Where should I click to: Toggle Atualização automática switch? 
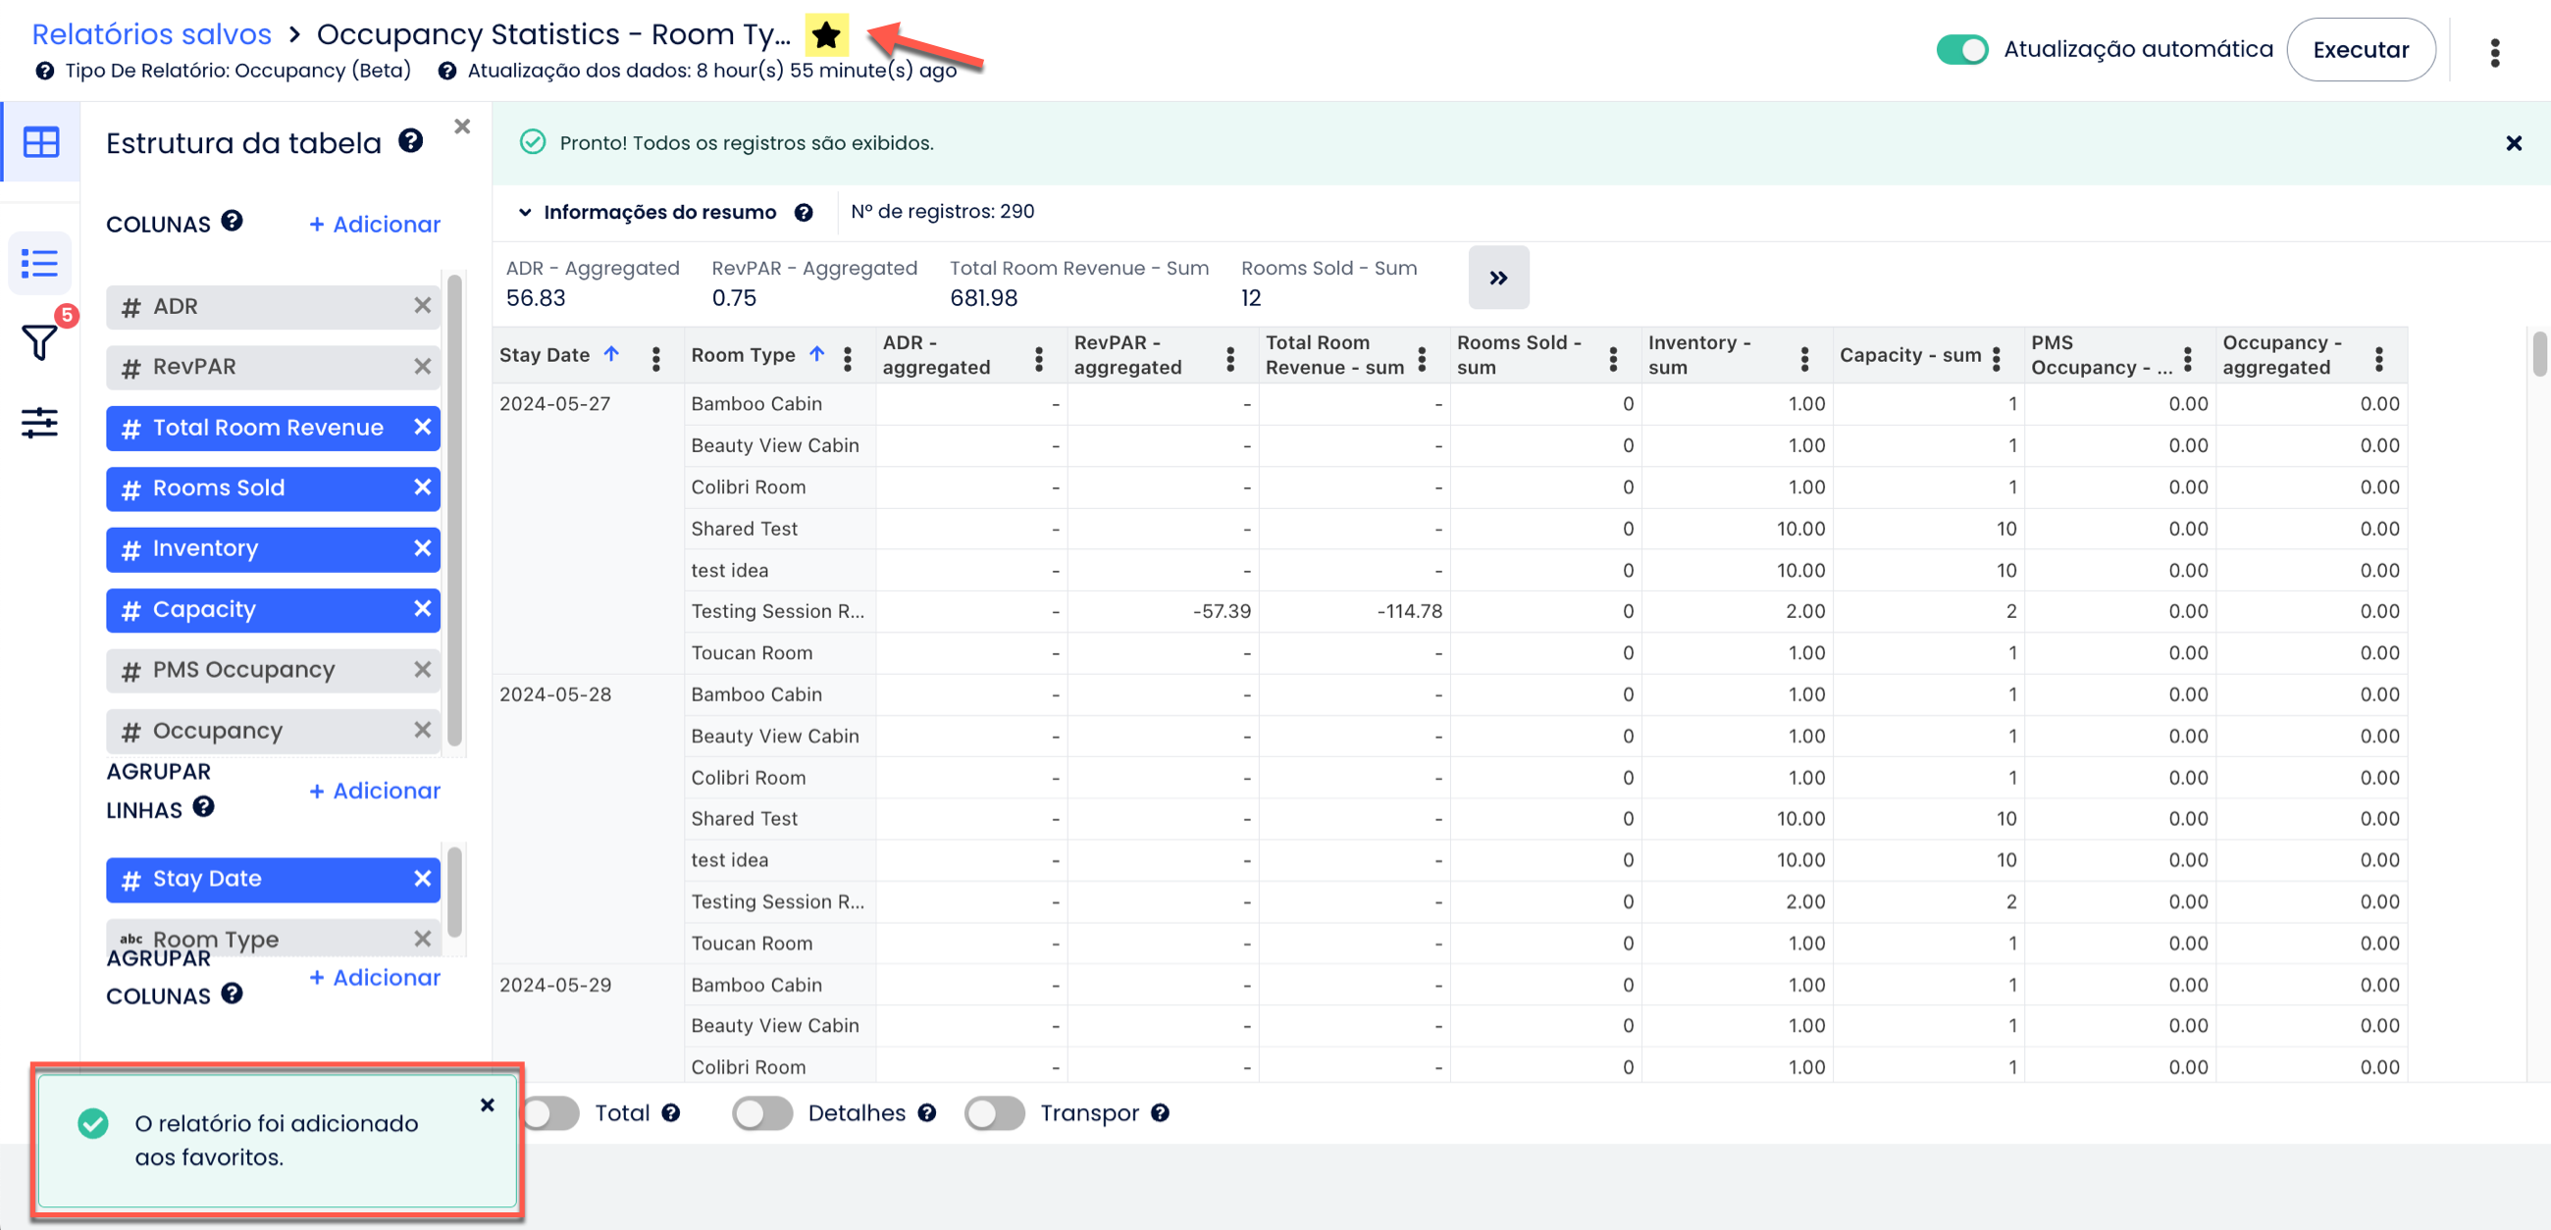tap(1960, 49)
